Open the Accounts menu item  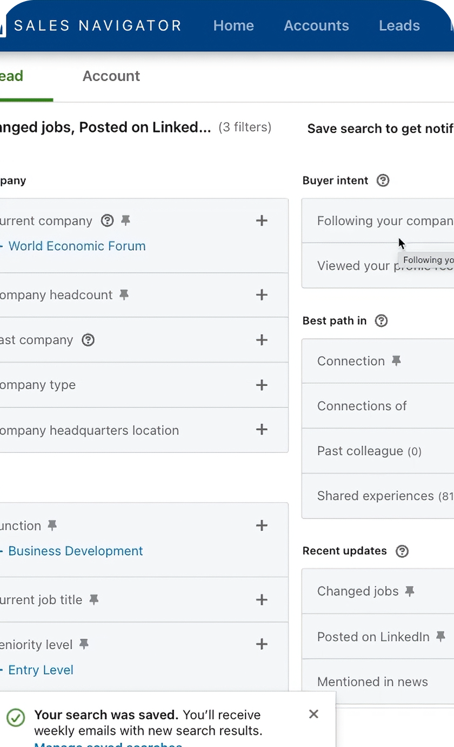(x=316, y=25)
